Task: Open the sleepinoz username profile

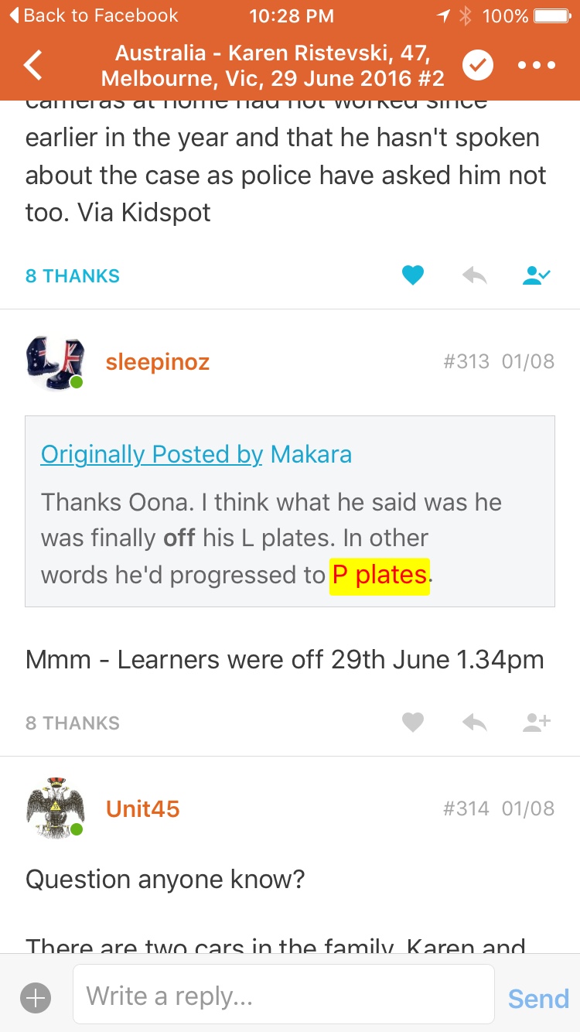Action: pos(158,362)
